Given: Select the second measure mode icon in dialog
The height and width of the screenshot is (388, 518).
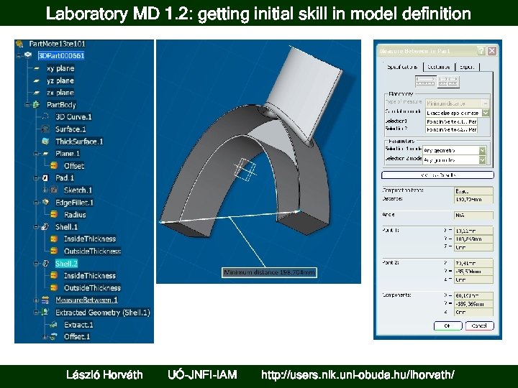Looking at the screenshot, I should [x=449, y=81].
